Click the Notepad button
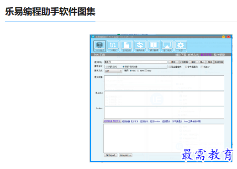This screenshot has width=237, height=169. (x=111, y=155)
